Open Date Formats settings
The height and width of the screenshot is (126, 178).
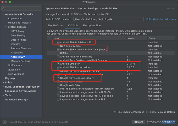click(18, 40)
